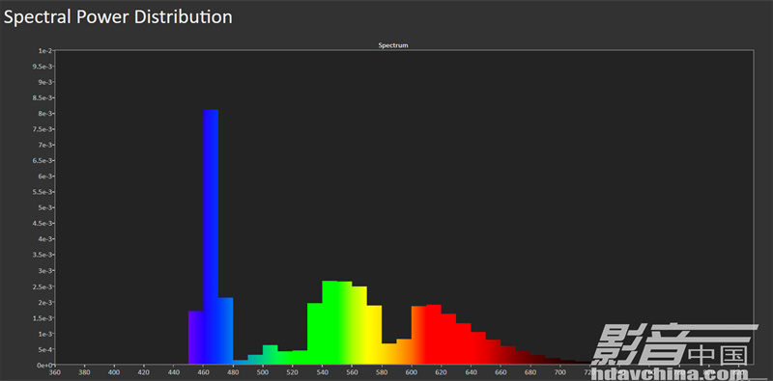Click the blue bar between 470 and 480
773x381 pixels.
[x=226, y=331]
